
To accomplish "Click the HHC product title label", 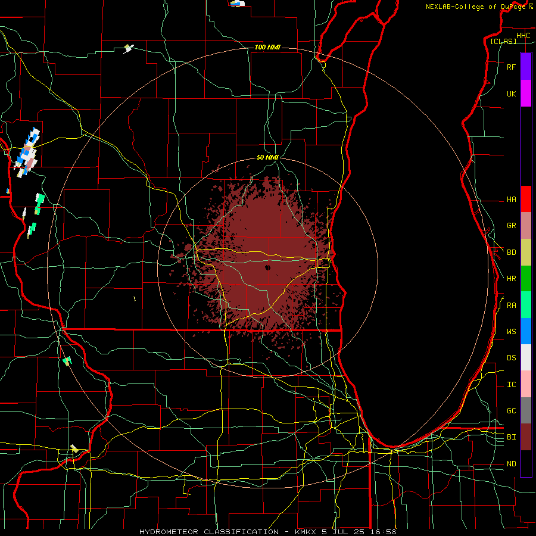I will tap(523, 35).
